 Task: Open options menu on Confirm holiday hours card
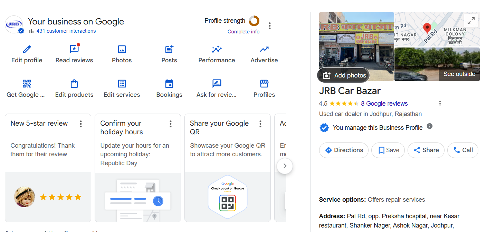[x=171, y=124]
